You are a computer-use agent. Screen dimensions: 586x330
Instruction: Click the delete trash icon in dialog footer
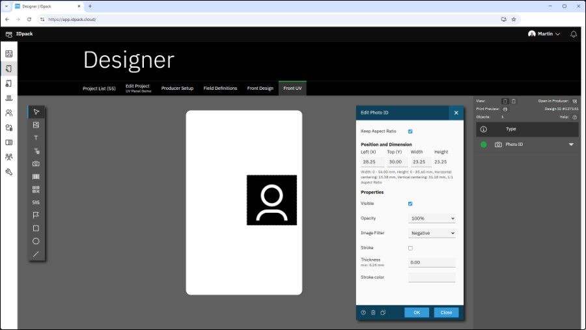373,312
